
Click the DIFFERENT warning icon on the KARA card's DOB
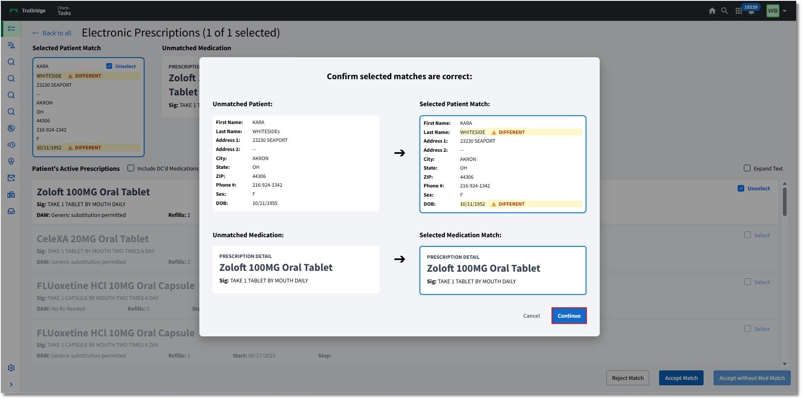pyautogui.click(x=70, y=148)
